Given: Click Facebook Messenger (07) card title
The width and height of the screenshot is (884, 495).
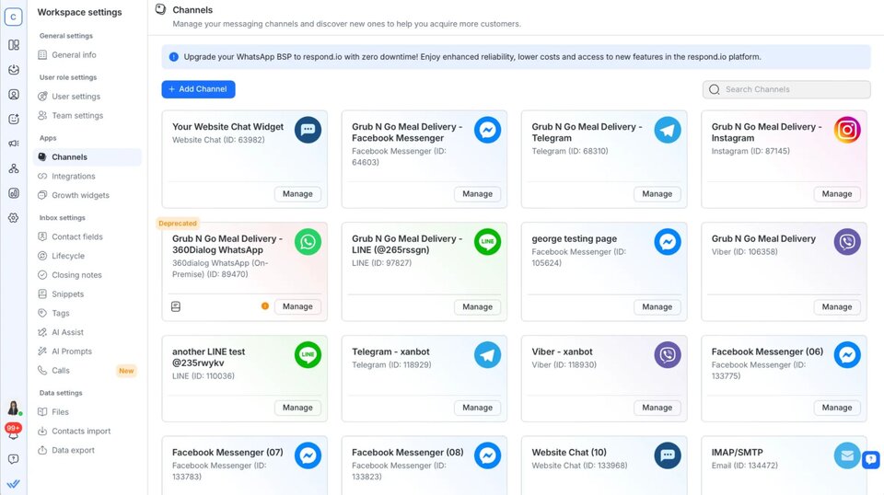Looking at the screenshot, I should pyautogui.click(x=227, y=452).
